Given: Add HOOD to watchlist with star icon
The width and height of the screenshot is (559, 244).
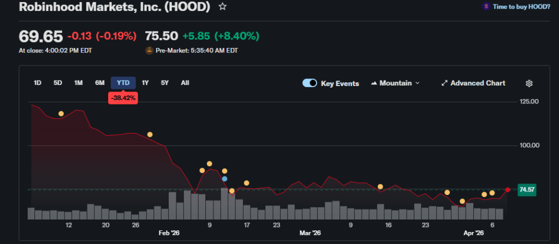Looking at the screenshot, I should coord(222,7).
